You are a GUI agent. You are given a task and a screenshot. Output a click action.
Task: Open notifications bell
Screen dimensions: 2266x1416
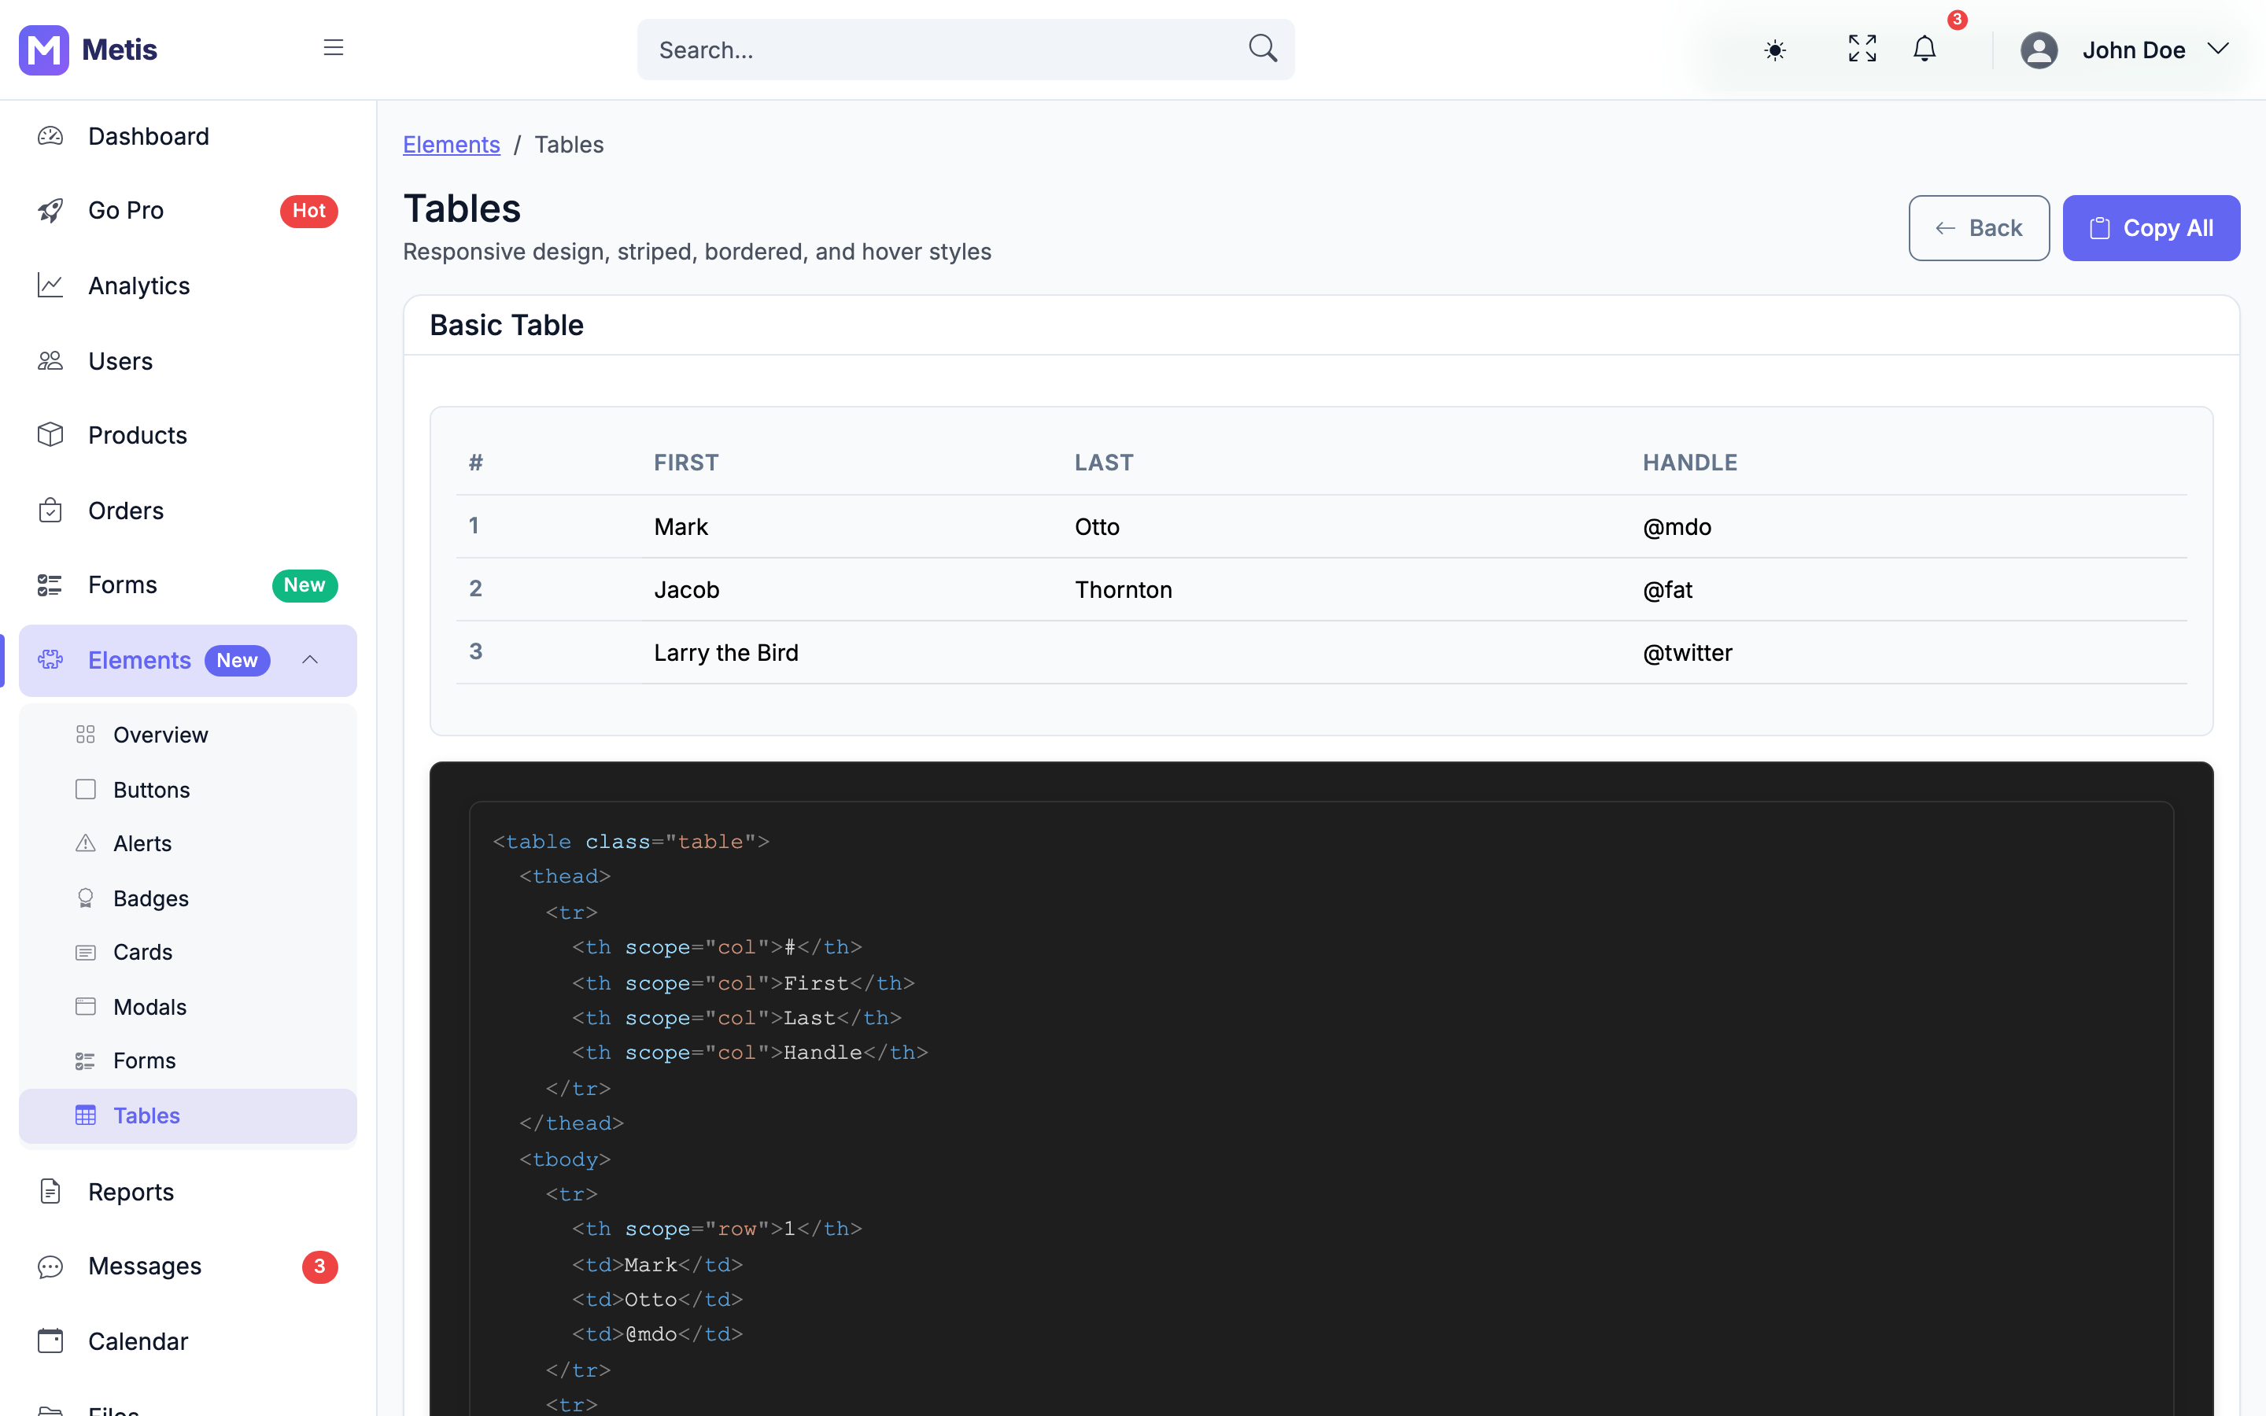click(x=1925, y=49)
